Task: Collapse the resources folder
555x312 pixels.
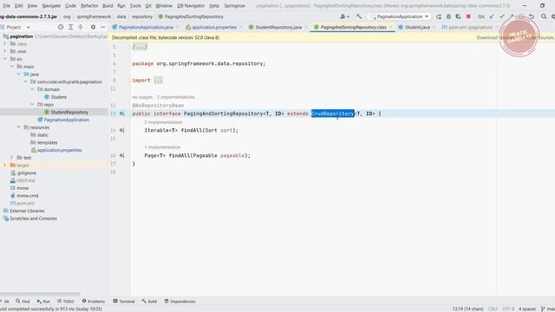Action: [x=19, y=127]
